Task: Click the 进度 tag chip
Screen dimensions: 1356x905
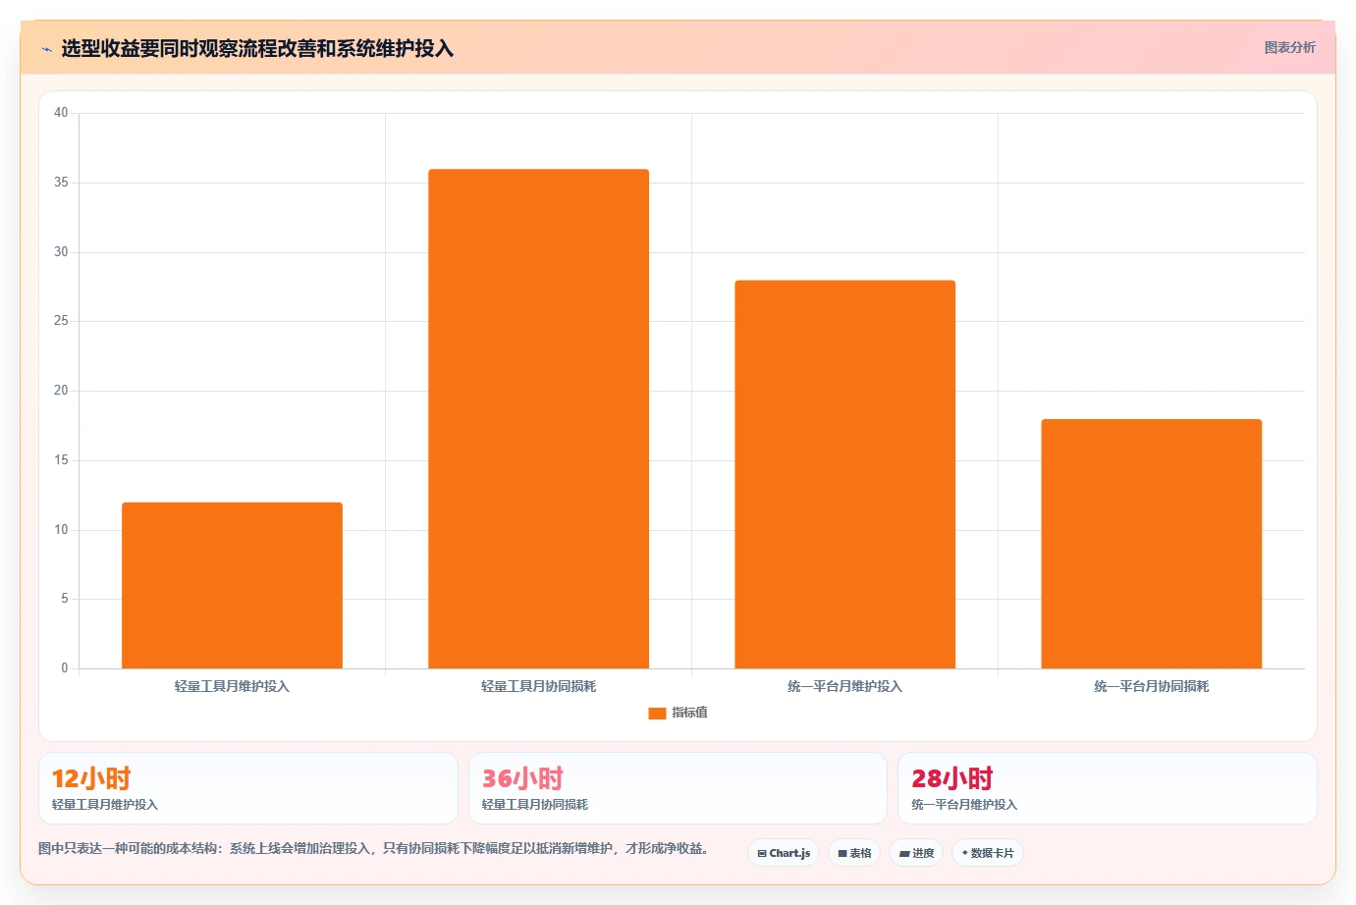Action: tap(916, 853)
